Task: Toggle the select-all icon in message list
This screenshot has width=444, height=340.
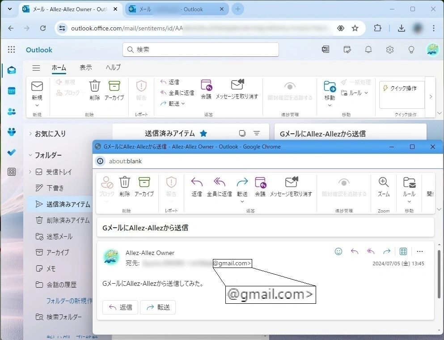Action: (242, 133)
